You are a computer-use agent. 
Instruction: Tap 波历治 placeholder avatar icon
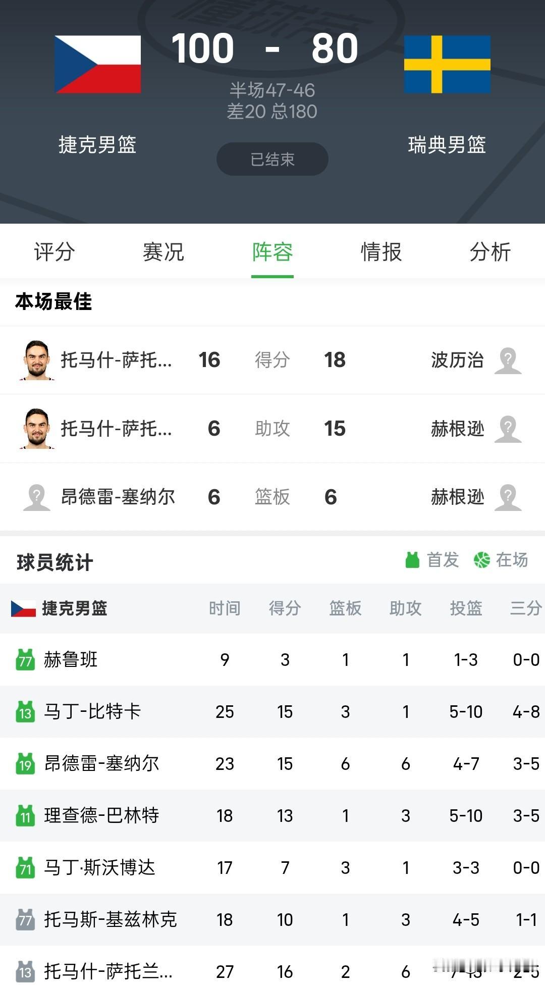pos(508,360)
